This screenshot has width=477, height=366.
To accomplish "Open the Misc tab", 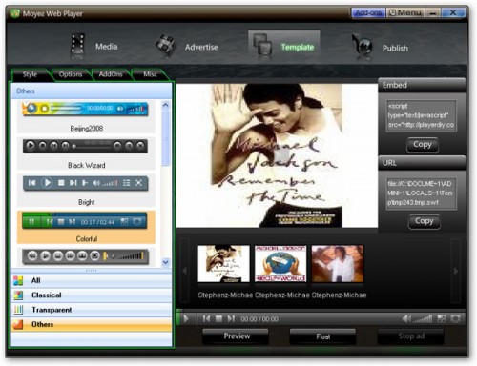I will point(150,74).
